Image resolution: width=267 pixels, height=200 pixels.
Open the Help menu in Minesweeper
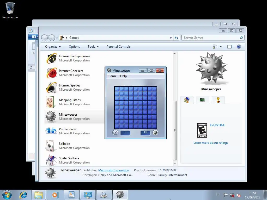[x=123, y=76]
